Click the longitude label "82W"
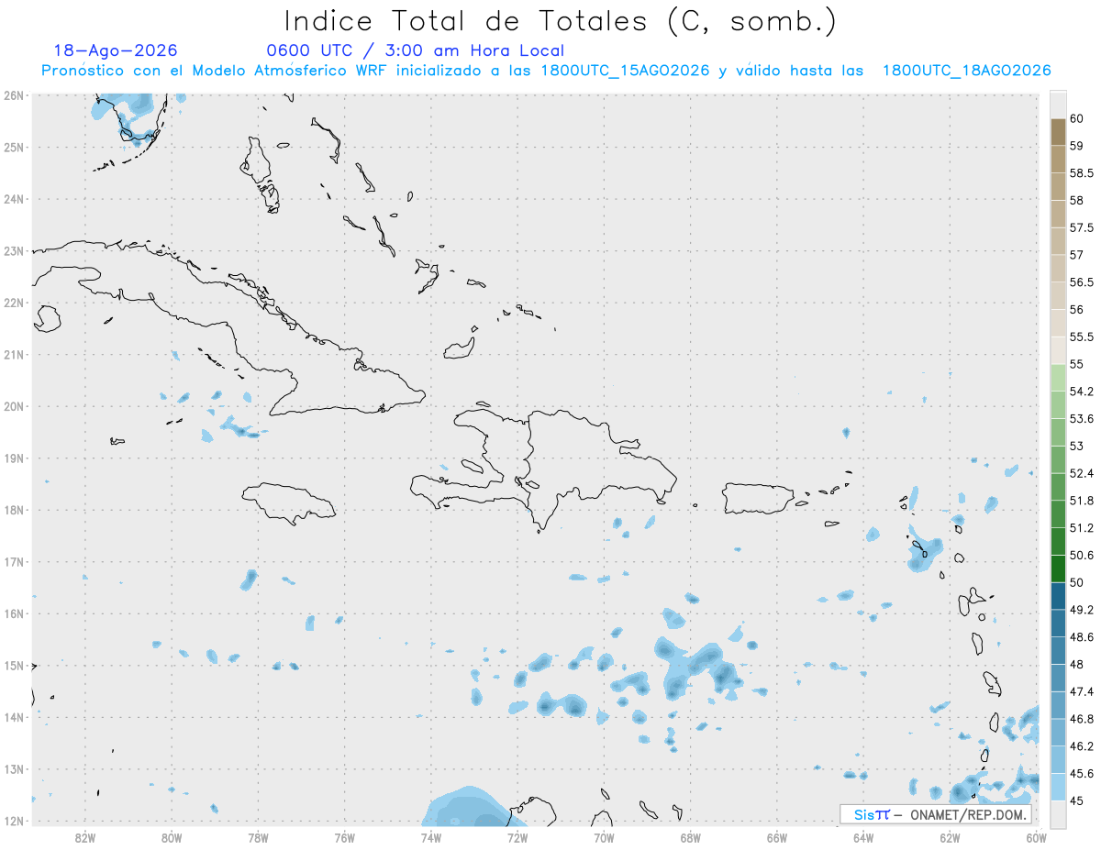 point(84,837)
